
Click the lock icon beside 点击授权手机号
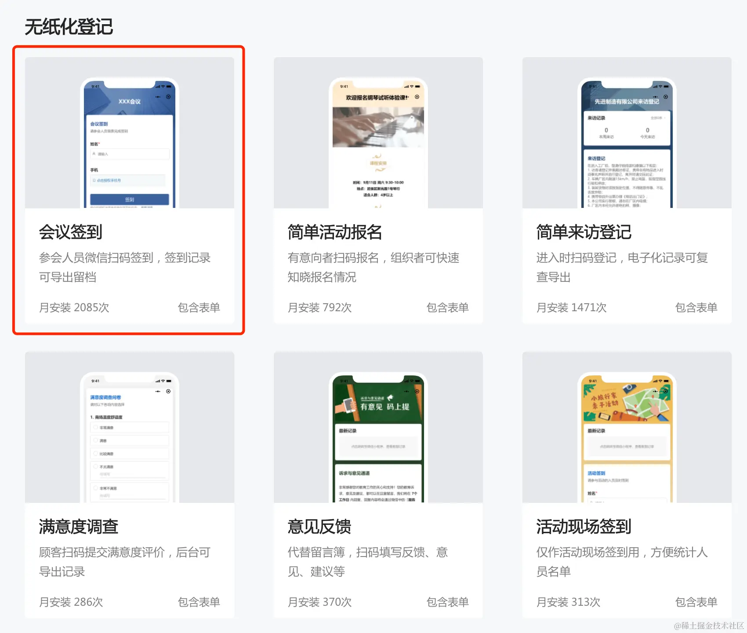tap(94, 180)
